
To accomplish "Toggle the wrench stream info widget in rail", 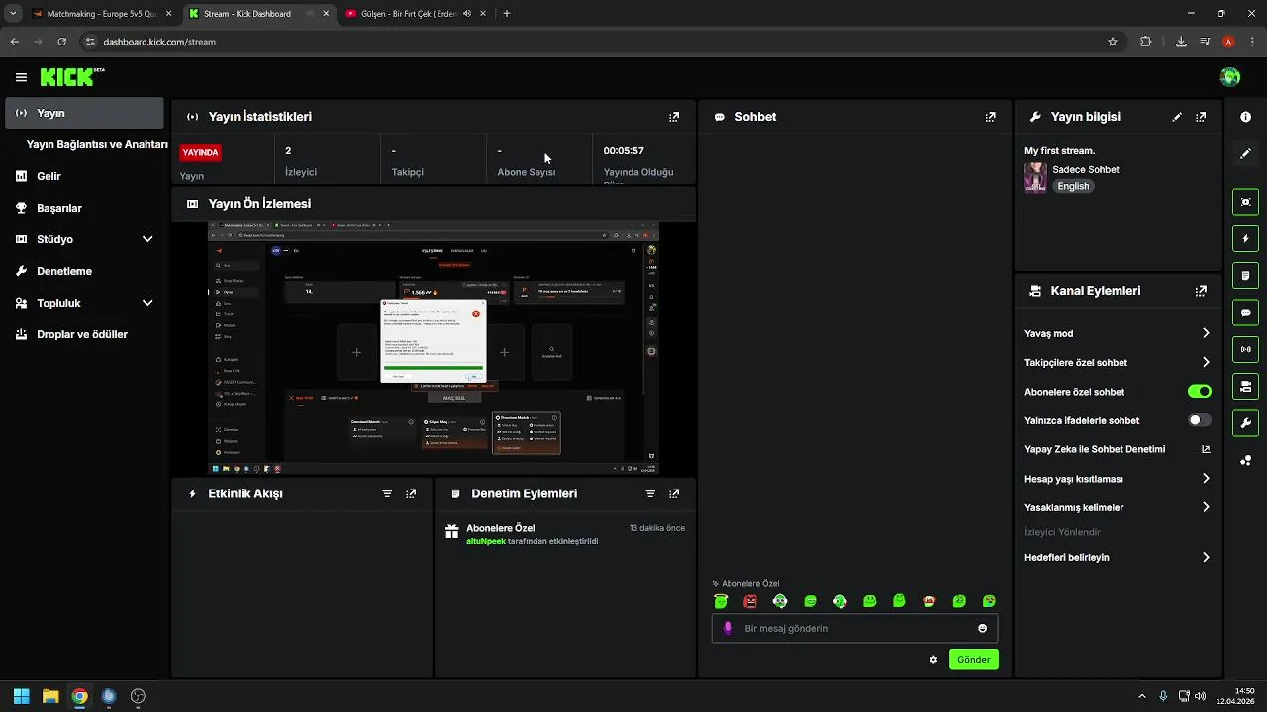I will pos(1245,423).
